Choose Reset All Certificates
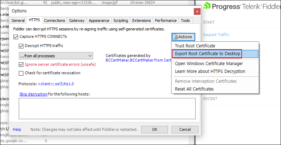Image resolution: width=281 pixels, height=145 pixels. point(215,89)
